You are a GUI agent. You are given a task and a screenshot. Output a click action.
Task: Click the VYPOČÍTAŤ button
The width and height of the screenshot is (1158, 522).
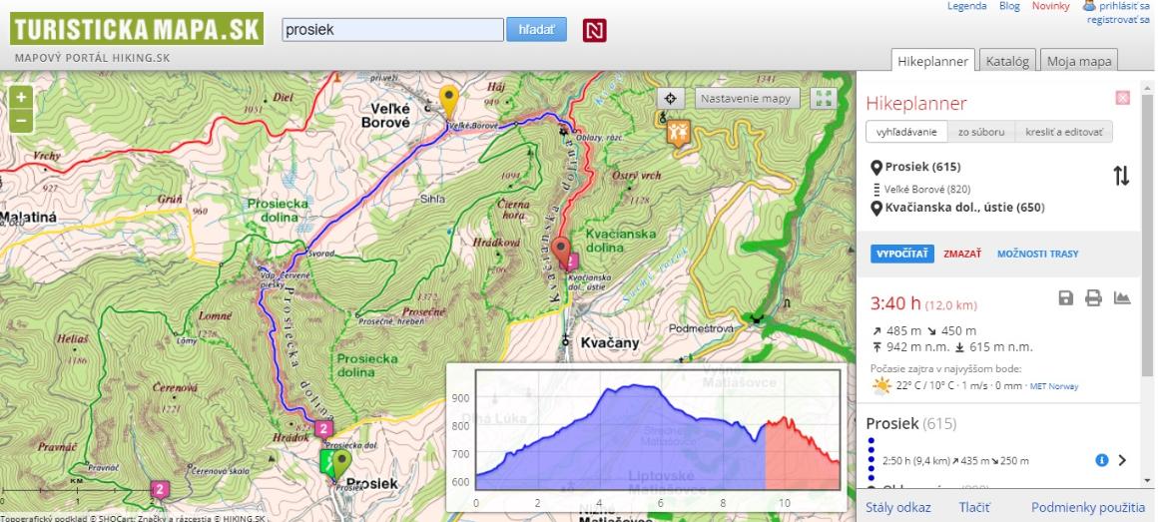[901, 254]
